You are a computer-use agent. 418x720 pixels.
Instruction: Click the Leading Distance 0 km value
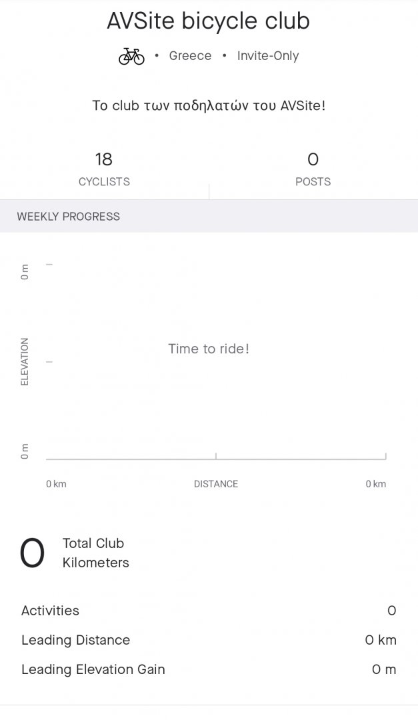[381, 640]
